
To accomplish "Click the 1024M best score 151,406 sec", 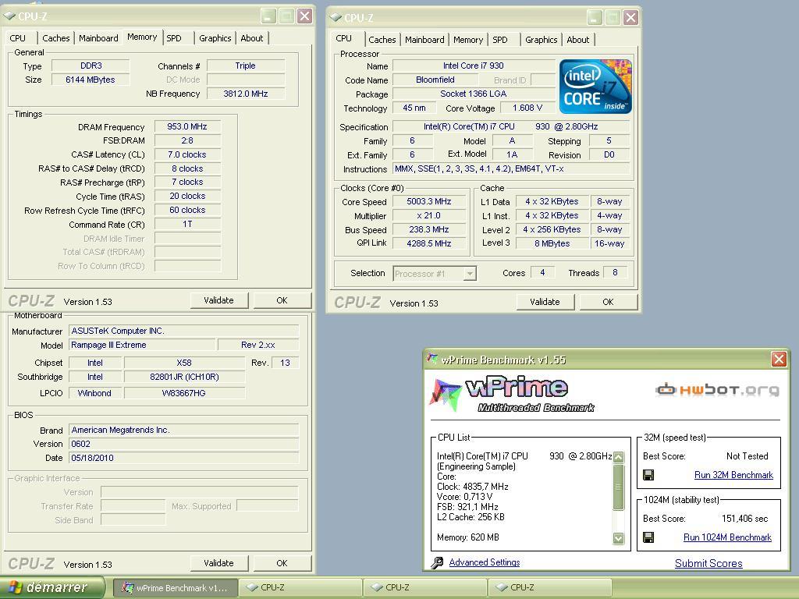I will pyautogui.click(x=744, y=519).
